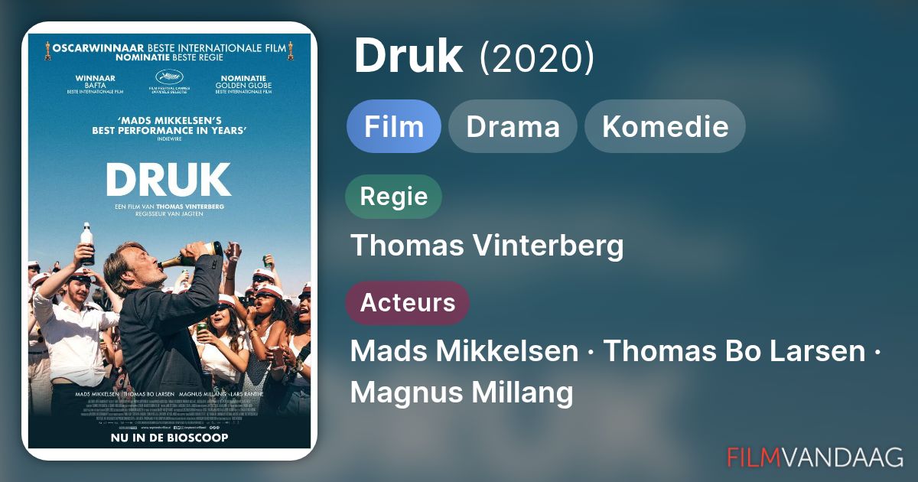Click the left Oscar statuette icon on poster
This screenshot has width=918, height=482.
tap(47, 50)
